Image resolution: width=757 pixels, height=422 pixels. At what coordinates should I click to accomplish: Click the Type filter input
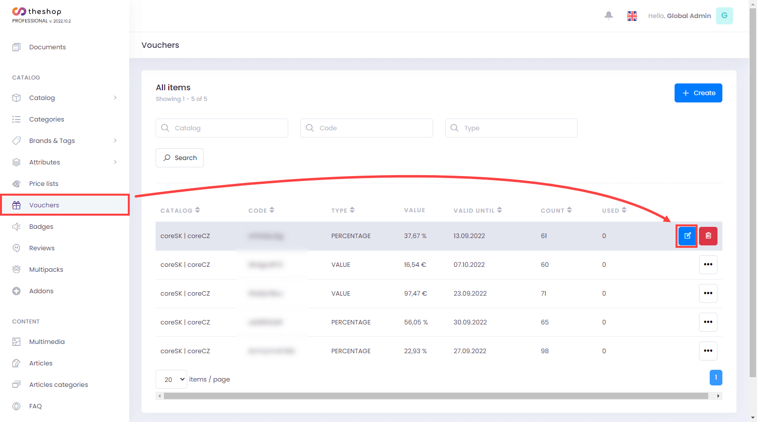pos(511,128)
